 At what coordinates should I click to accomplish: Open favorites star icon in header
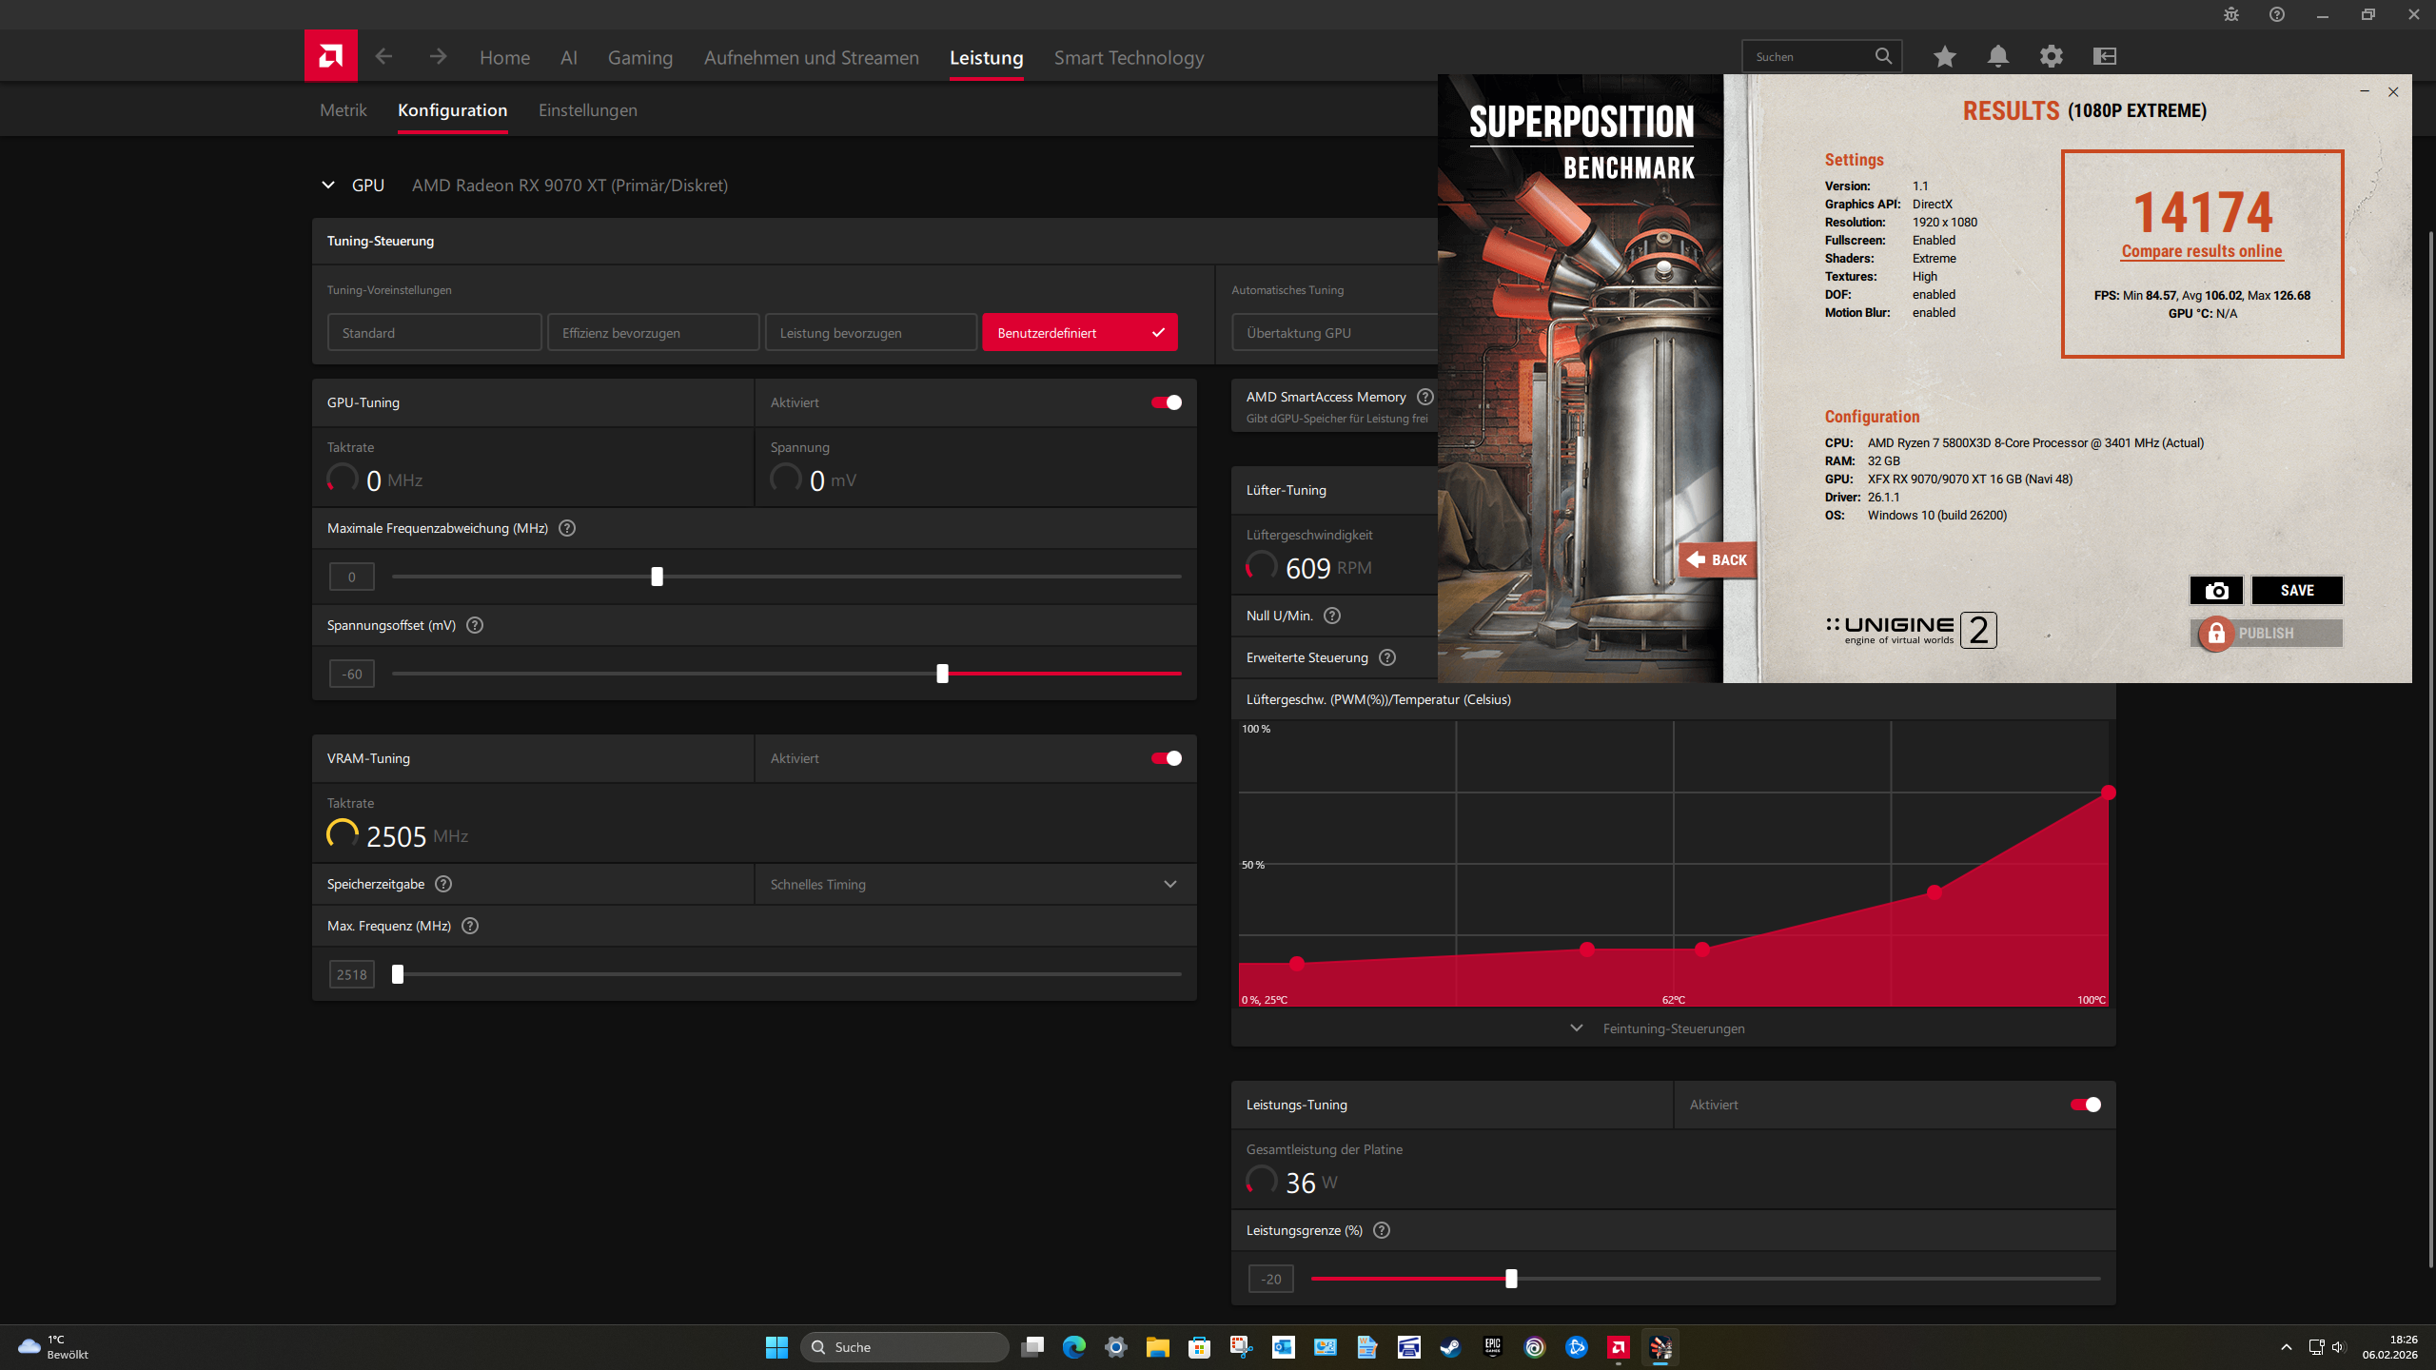coord(1944,56)
